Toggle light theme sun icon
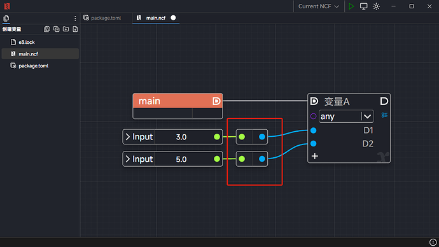Viewport: 439px width, 247px height. click(376, 6)
